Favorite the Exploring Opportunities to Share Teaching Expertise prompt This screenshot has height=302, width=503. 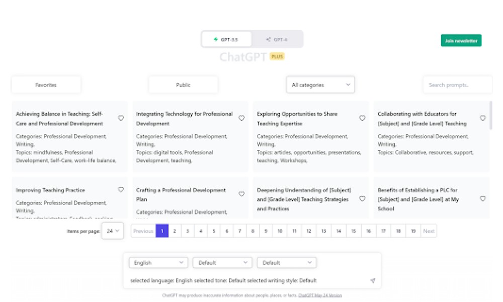tap(362, 118)
